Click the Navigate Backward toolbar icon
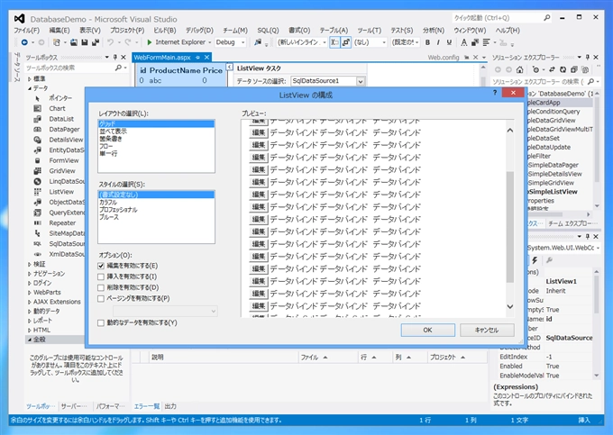 [x=24, y=42]
